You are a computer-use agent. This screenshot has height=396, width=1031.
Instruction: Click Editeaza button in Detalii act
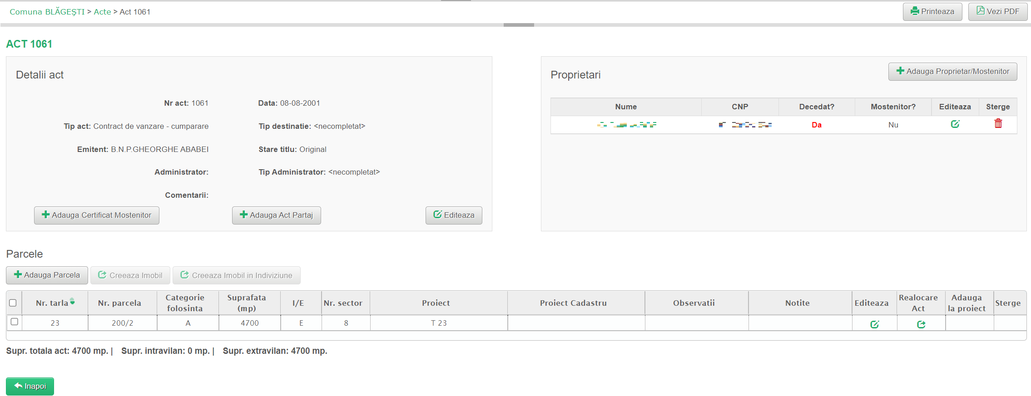(x=453, y=215)
